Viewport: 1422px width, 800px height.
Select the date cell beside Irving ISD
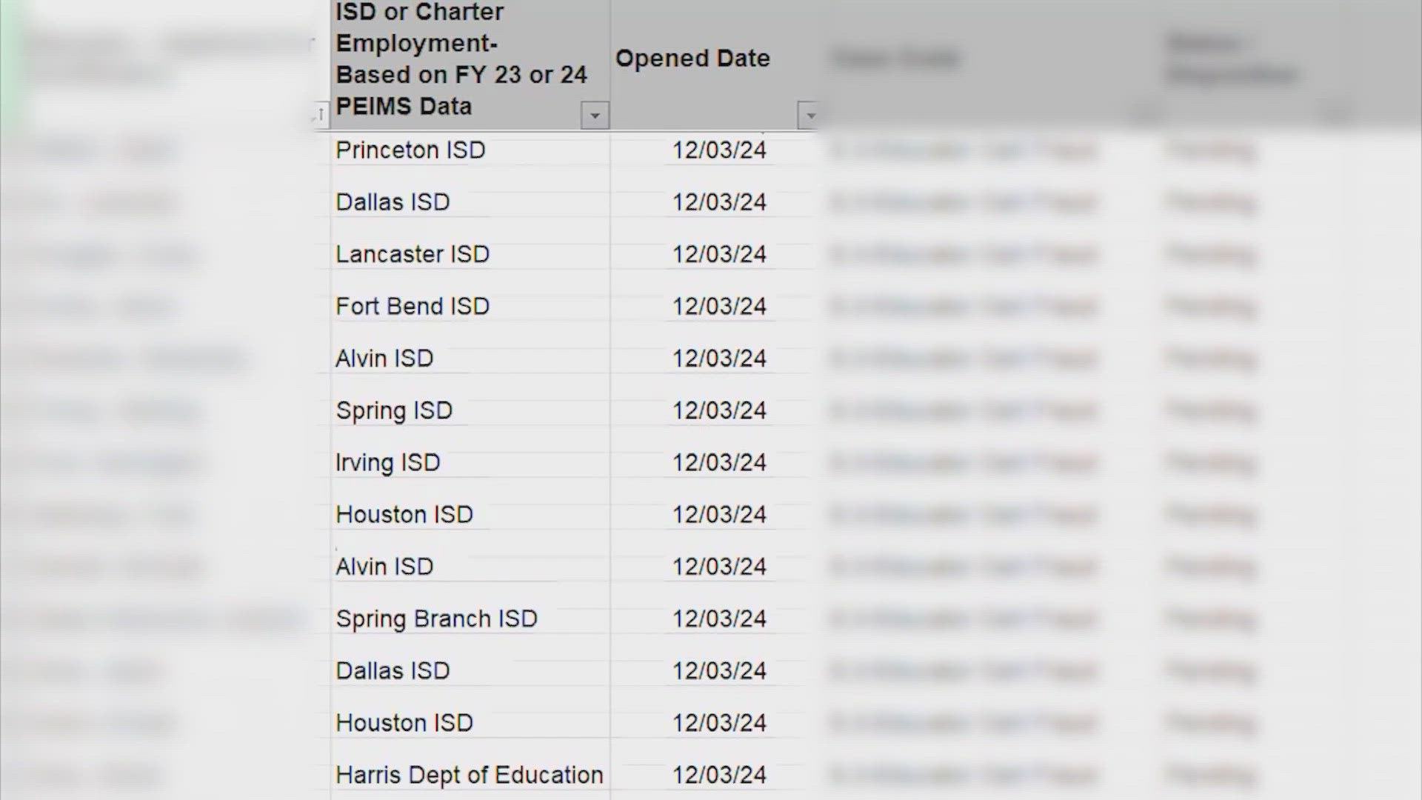point(714,462)
